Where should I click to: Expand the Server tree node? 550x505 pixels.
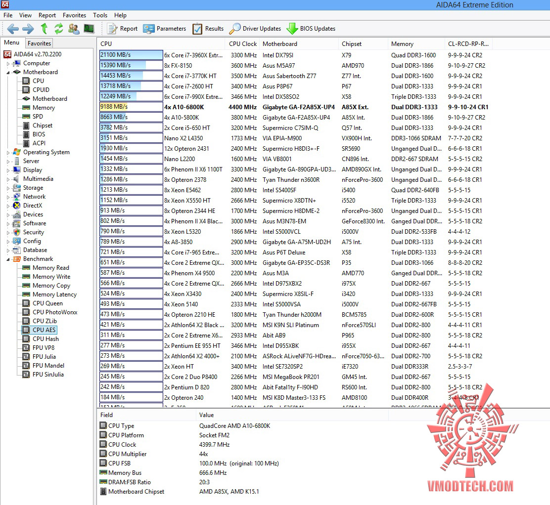pos(8,162)
